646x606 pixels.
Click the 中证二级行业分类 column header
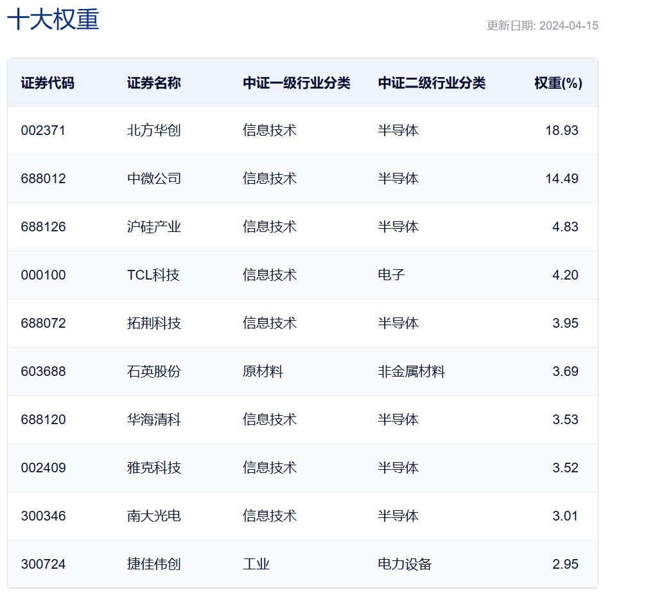(432, 83)
